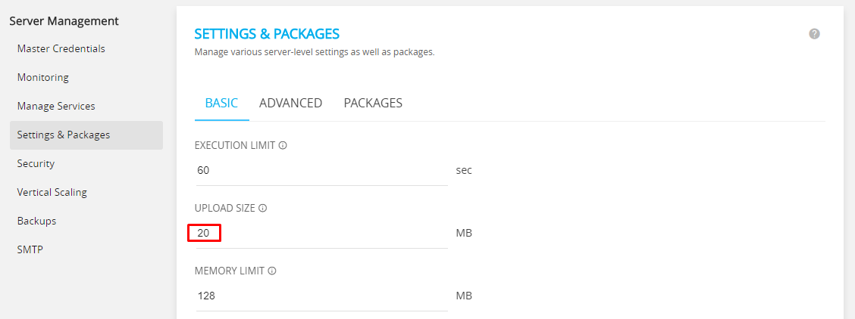Viewport: 855px width, 319px height.
Task: Switch to the Advanced tab
Action: (290, 104)
